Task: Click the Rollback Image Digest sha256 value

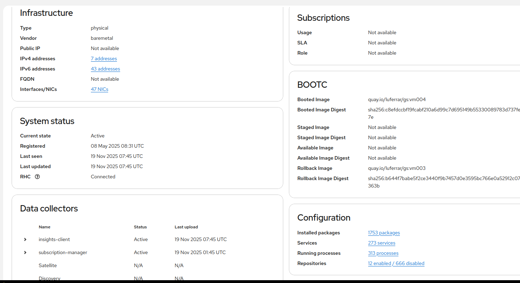Action: [444, 178]
